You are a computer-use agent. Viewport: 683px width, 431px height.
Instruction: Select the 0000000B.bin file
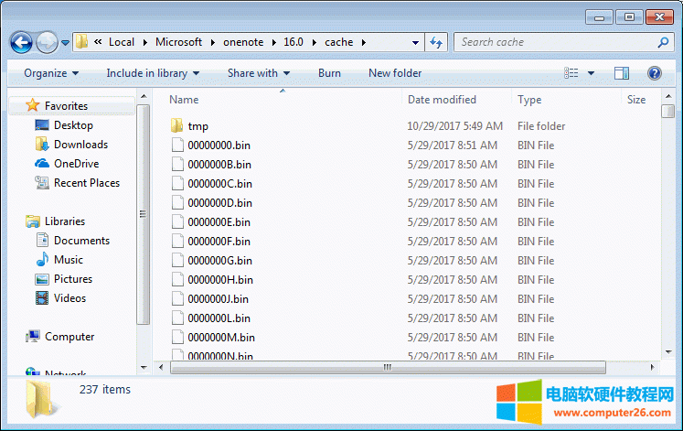[219, 165]
